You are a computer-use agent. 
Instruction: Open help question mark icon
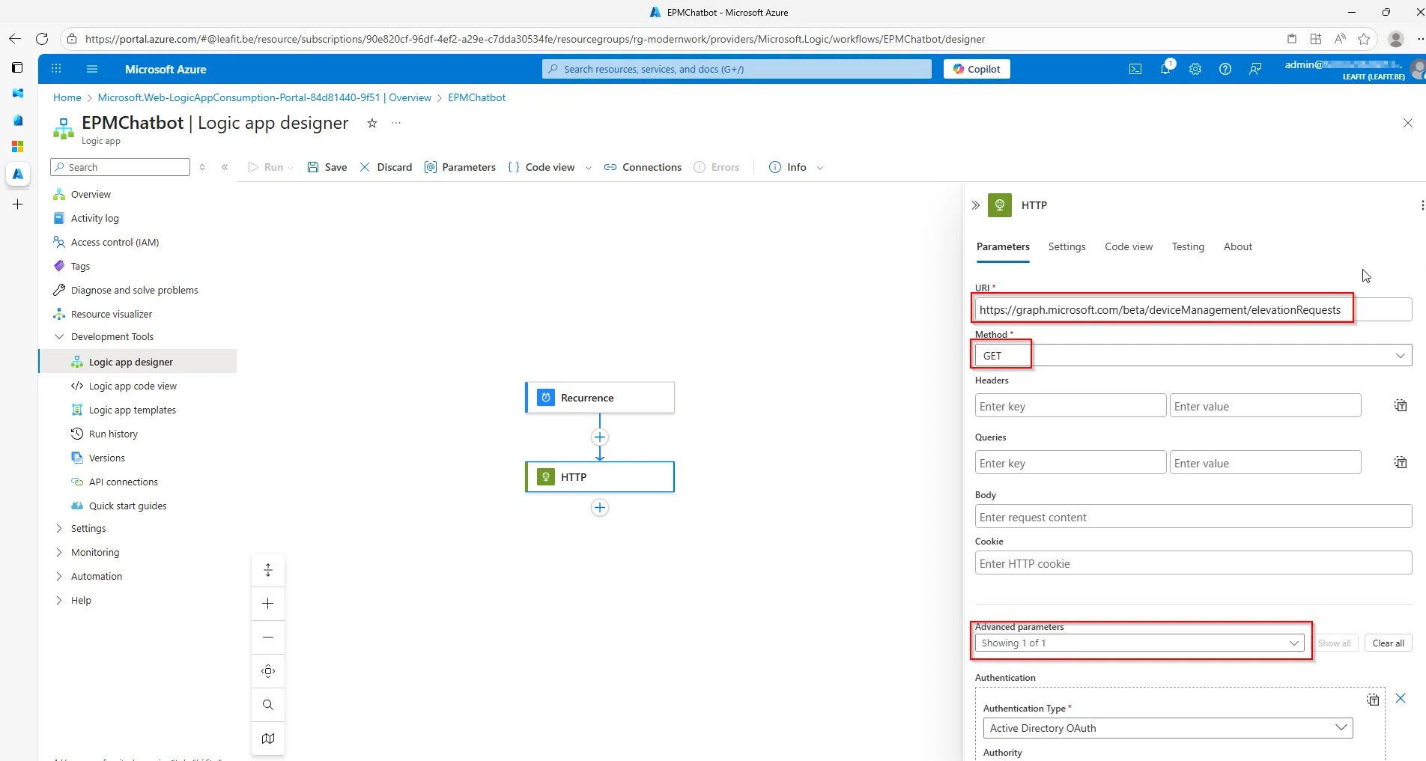(1225, 69)
